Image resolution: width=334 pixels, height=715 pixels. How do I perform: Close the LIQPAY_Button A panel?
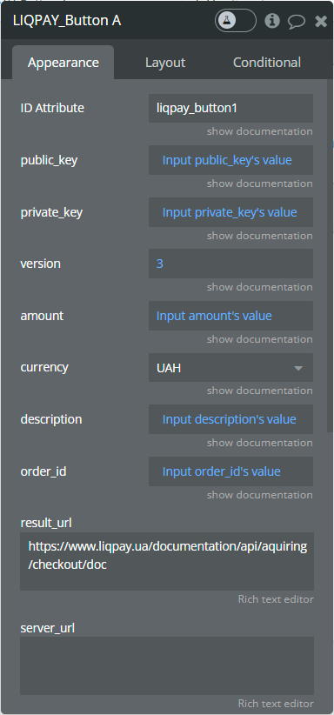coord(321,21)
